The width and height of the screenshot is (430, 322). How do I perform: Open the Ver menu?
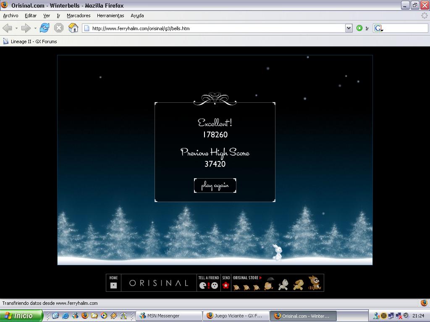pos(47,16)
